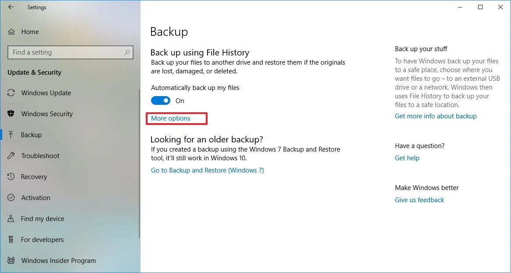Click the sidebar vertical scrollbar
Screen dimensions: 511x273
(140, 162)
